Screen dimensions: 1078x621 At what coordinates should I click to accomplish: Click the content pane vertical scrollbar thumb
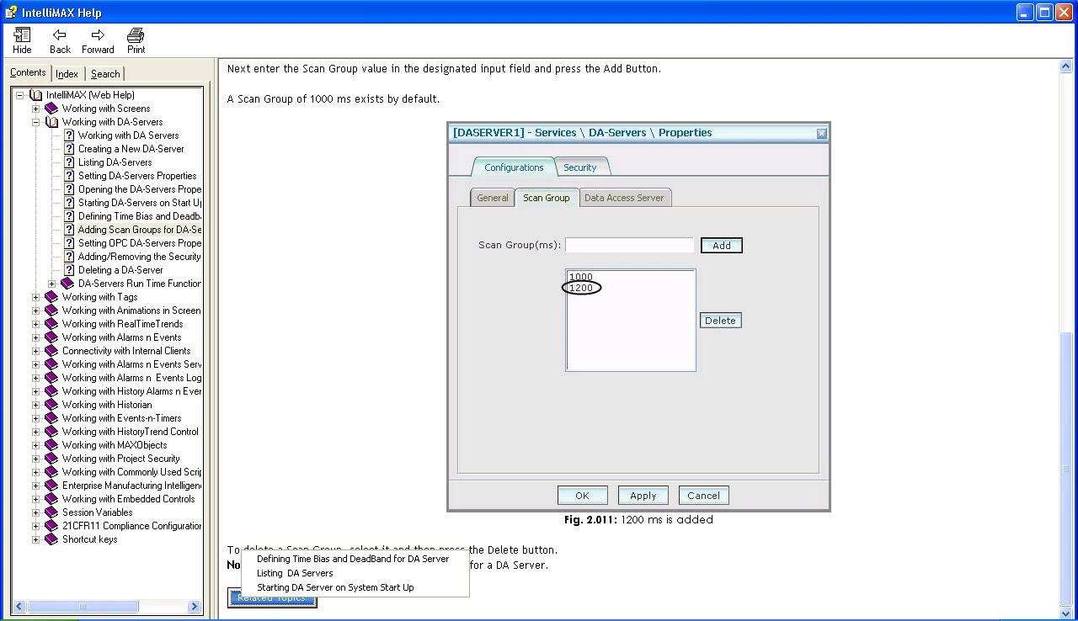click(x=1067, y=467)
